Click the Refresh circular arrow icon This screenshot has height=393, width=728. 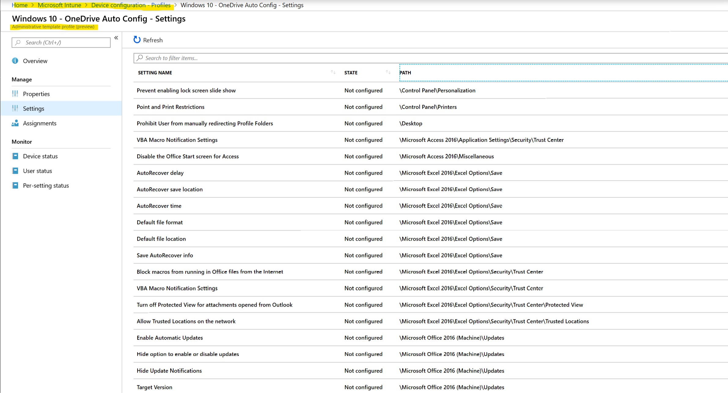coord(137,40)
